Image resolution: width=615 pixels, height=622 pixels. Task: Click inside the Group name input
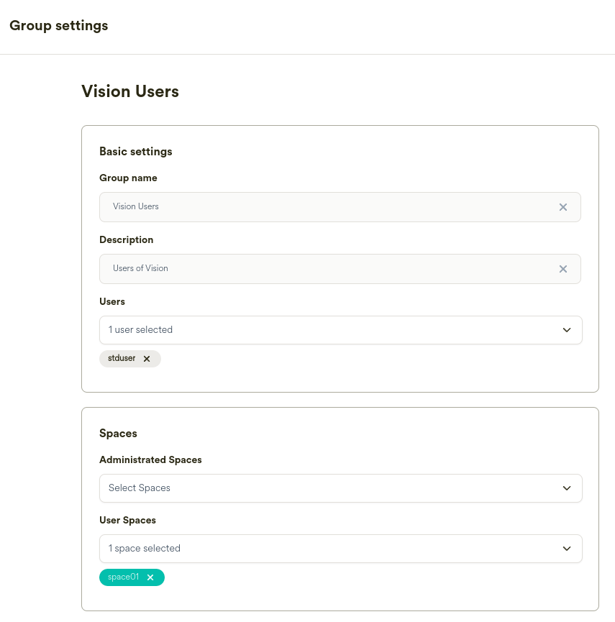[x=288, y=206]
